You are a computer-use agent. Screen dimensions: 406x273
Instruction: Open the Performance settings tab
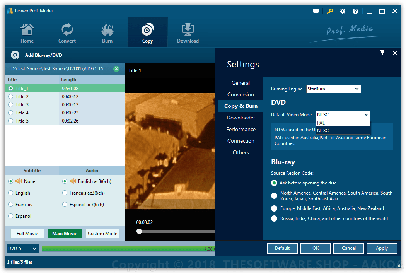point(241,129)
